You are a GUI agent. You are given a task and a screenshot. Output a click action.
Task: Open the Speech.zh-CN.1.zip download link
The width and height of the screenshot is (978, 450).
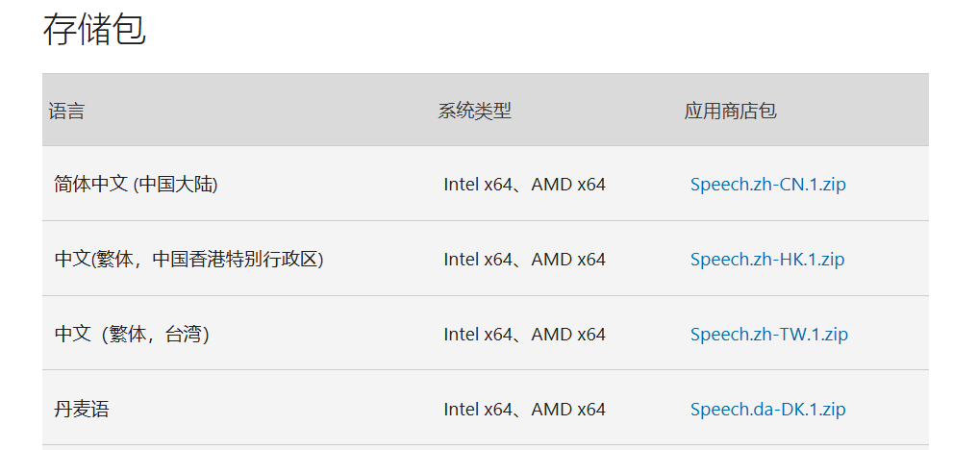click(x=767, y=186)
